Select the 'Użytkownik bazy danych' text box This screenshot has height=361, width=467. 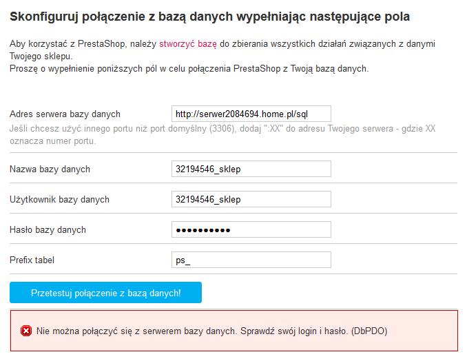pos(251,199)
